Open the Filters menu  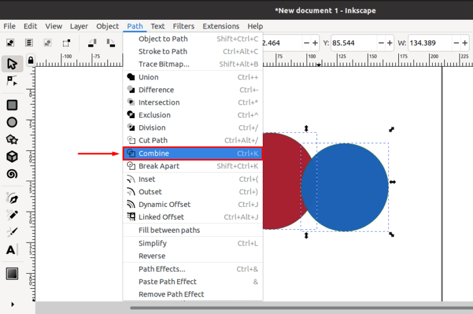[184, 26]
